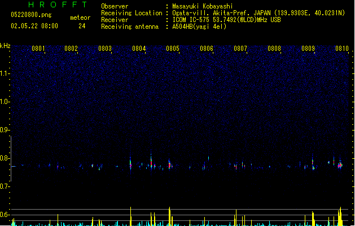Click the 0808 time marker
Viewport: 355px width, 226px height.
[x=274, y=49]
